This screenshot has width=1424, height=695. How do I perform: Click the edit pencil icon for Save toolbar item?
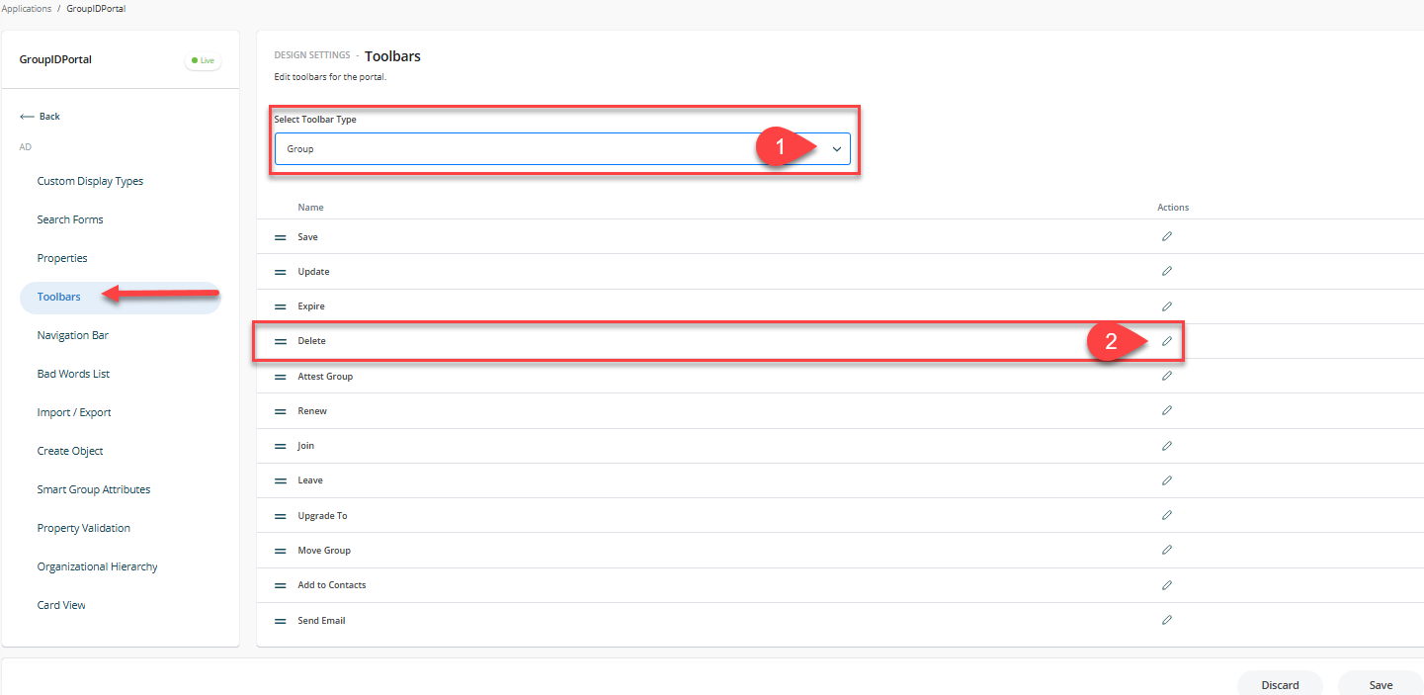(1167, 236)
